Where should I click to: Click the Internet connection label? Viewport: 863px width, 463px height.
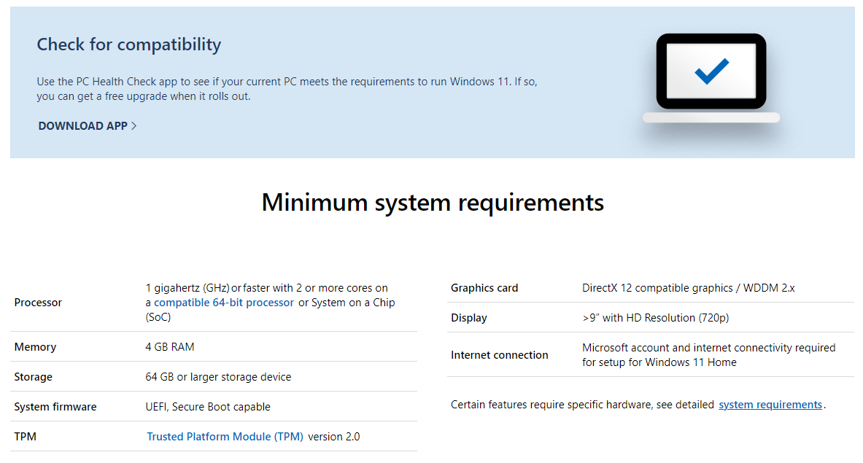(x=499, y=355)
